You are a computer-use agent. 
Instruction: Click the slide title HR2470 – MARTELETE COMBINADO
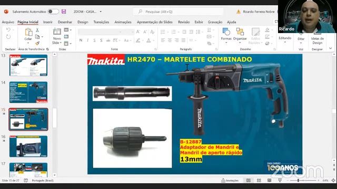coord(190,59)
